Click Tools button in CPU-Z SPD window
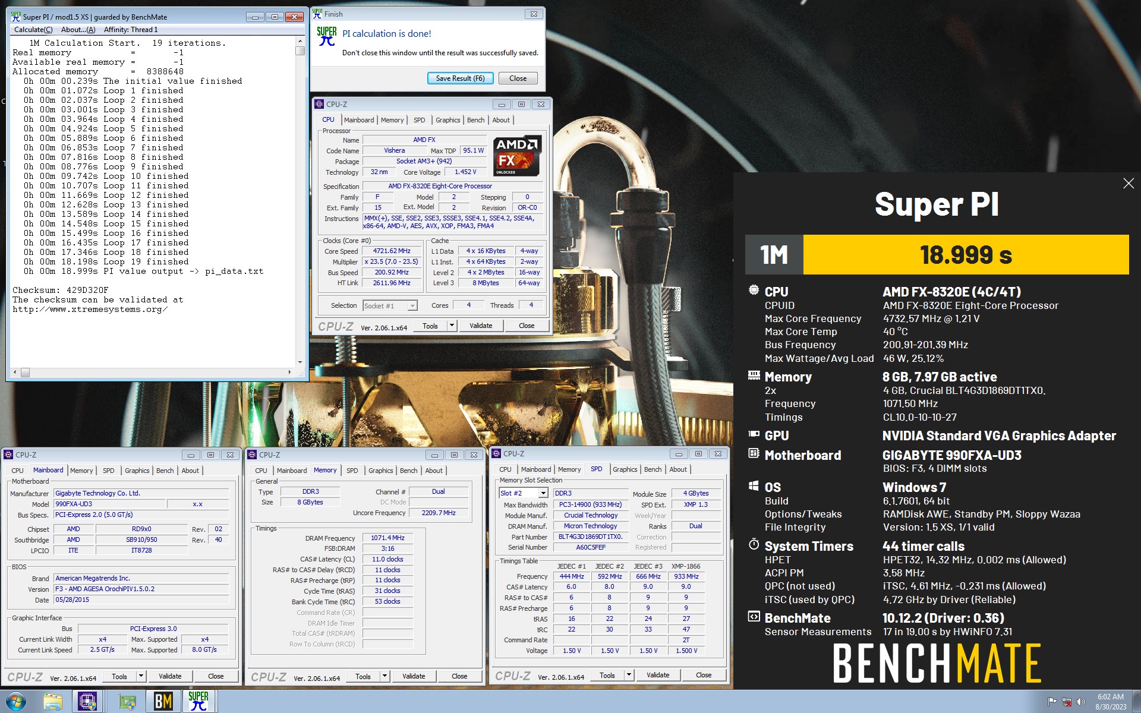This screenshot has height=713, width=1141. point(607,675)
